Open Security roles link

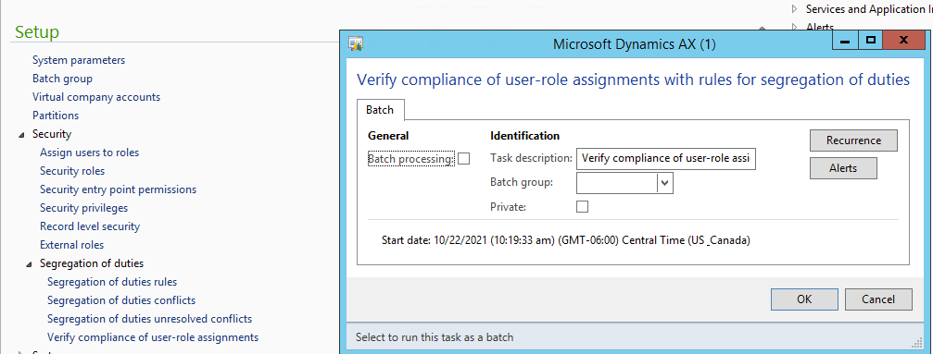coord(72,171)
